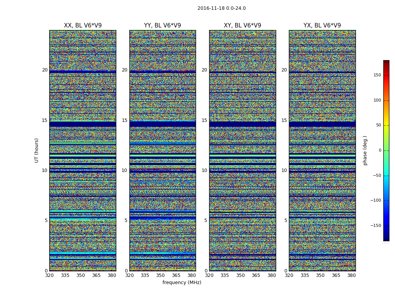This screenshot has height=301, width=395.
Task: Click the 'phase (deg.)' colorbar label
Action: point(365,150)
